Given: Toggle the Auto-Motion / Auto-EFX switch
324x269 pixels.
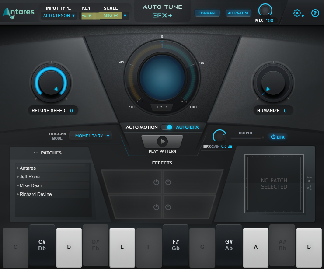Looking at the screenshot, I should (x=167, y=127).
